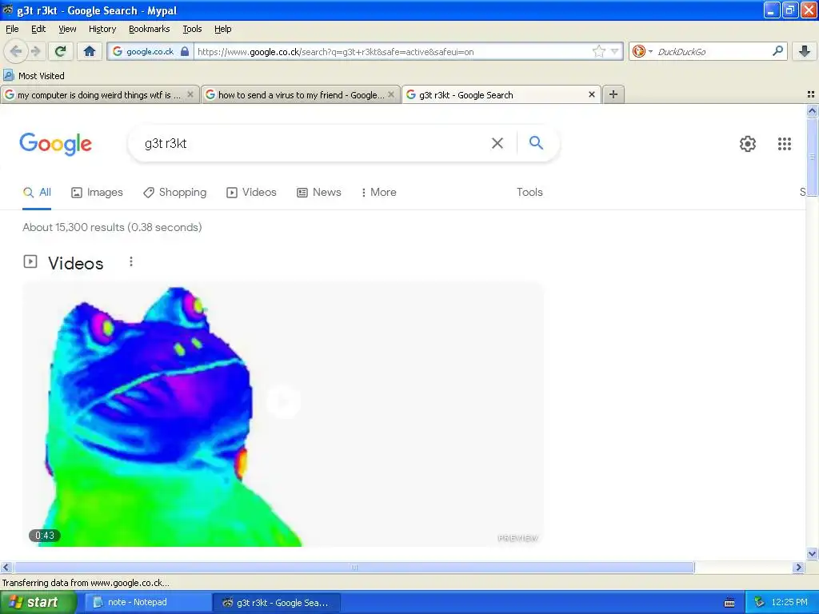819x614 pixels.
Task: Click the Google logo
Action: pos(56,144)
